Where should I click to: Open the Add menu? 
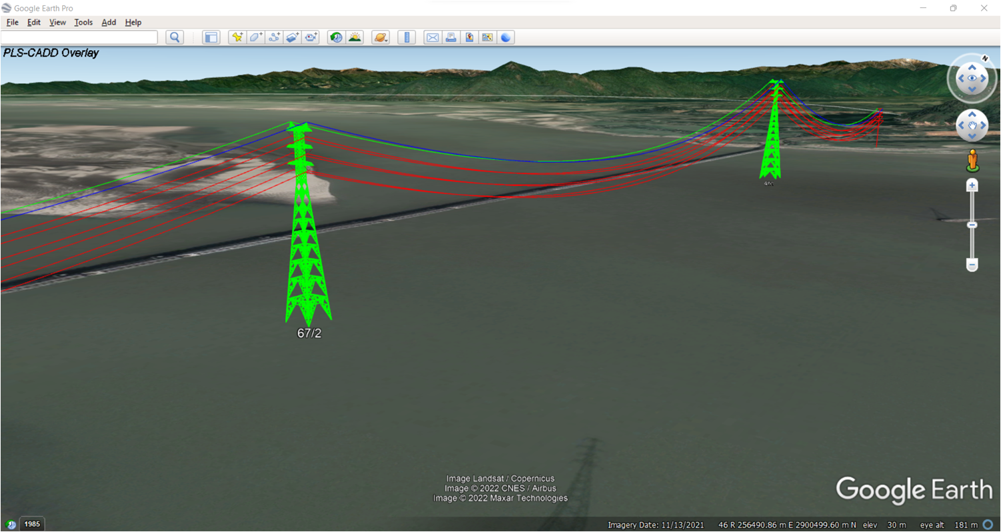(109, 22)
